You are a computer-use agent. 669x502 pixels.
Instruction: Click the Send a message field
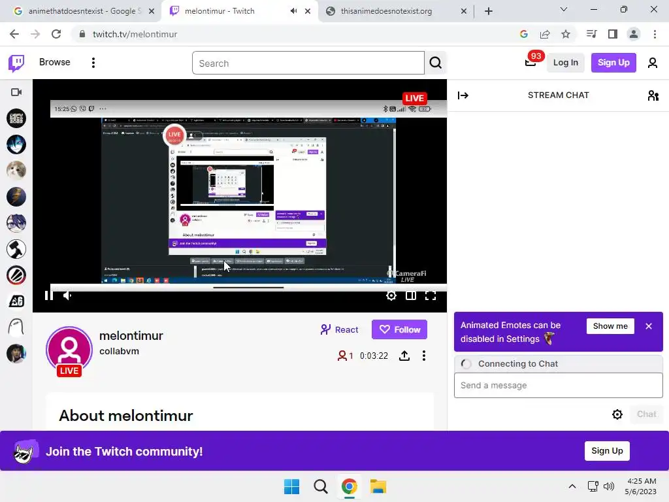558,386
